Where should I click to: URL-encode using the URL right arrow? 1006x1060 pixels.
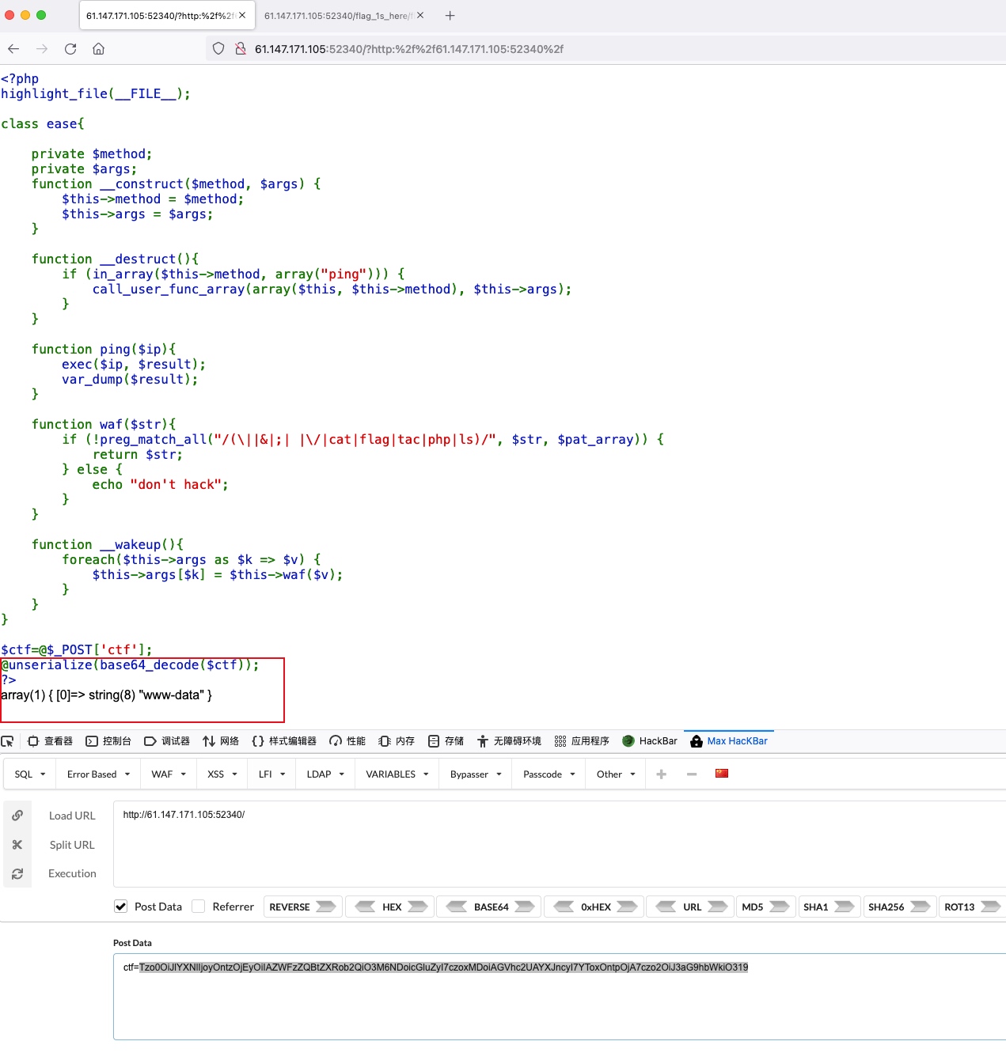pos(718,907)
